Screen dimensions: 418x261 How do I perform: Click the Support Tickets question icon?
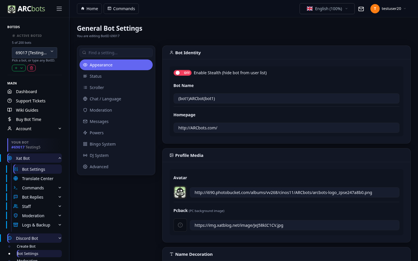point(10,101)
